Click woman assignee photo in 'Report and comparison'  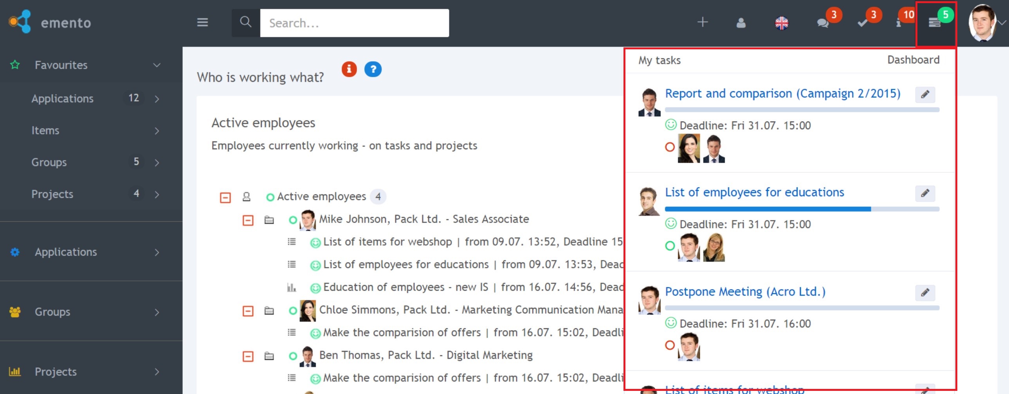(688, 148)
